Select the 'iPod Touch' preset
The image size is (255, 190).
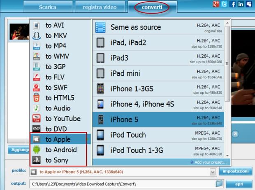(158, 135)
